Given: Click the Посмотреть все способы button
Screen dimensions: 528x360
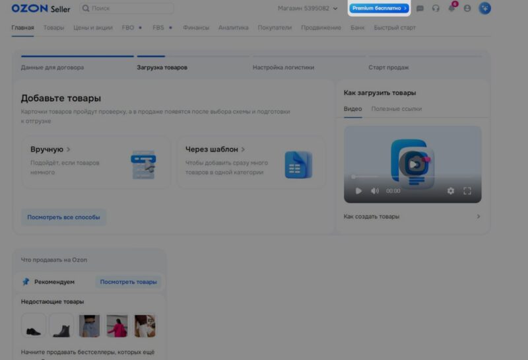Looking at the screenshot, I should 63,217.
